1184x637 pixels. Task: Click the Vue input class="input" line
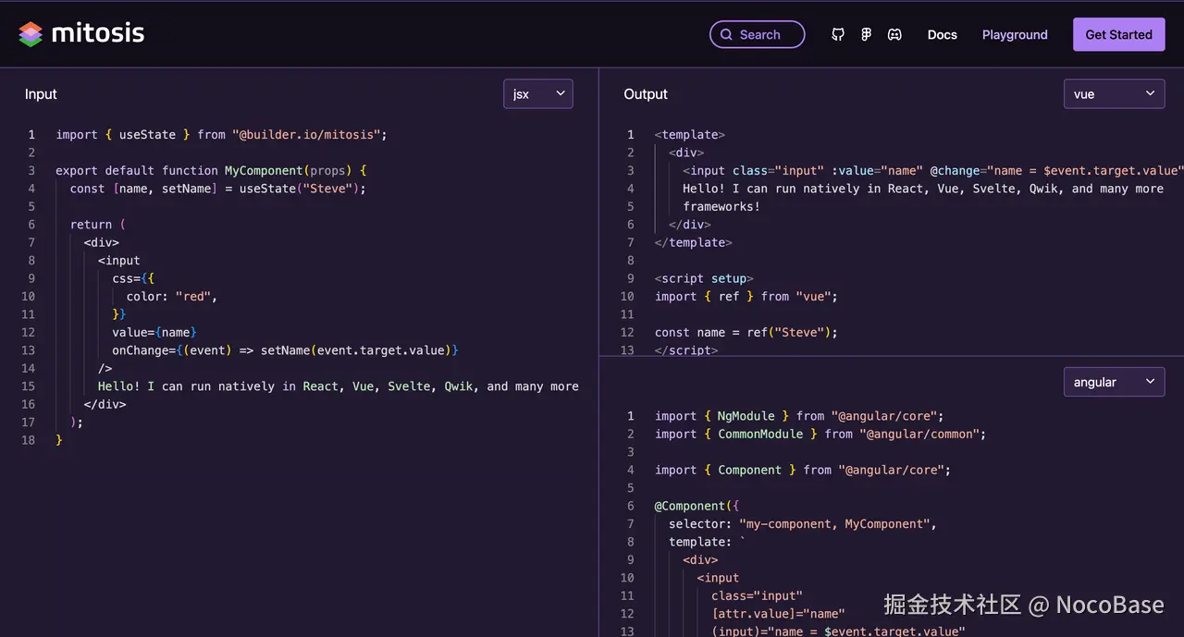932,171
